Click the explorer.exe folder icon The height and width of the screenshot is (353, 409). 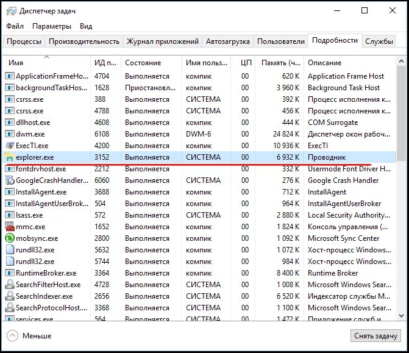coord(10,157)
